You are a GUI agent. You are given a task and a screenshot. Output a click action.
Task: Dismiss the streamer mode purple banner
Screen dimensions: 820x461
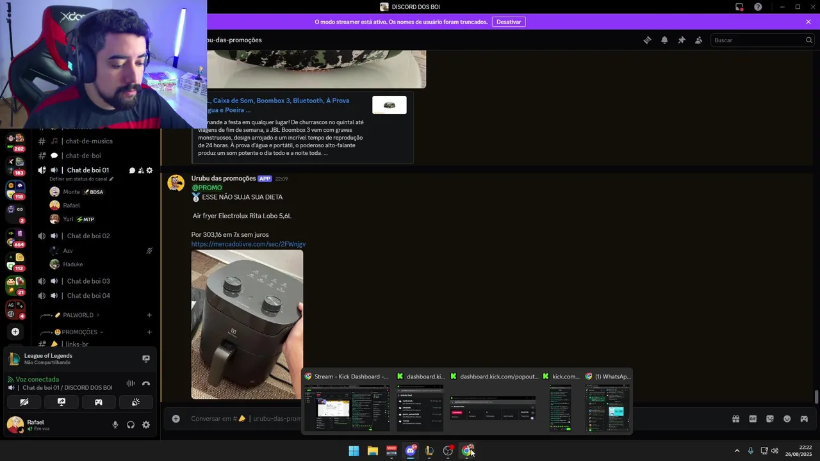[x=808, y=22]
